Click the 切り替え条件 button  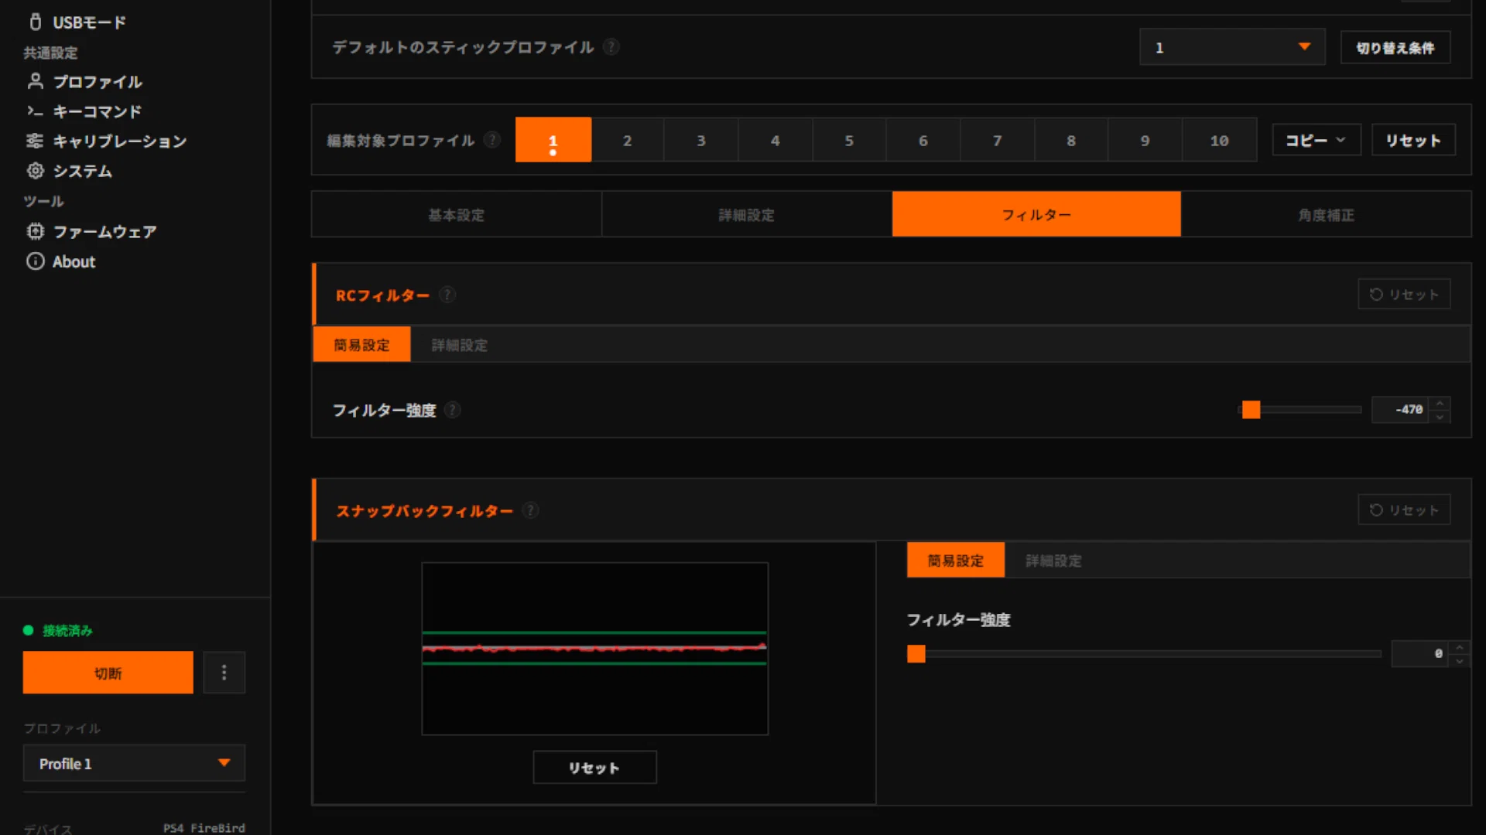point(1395,47)
